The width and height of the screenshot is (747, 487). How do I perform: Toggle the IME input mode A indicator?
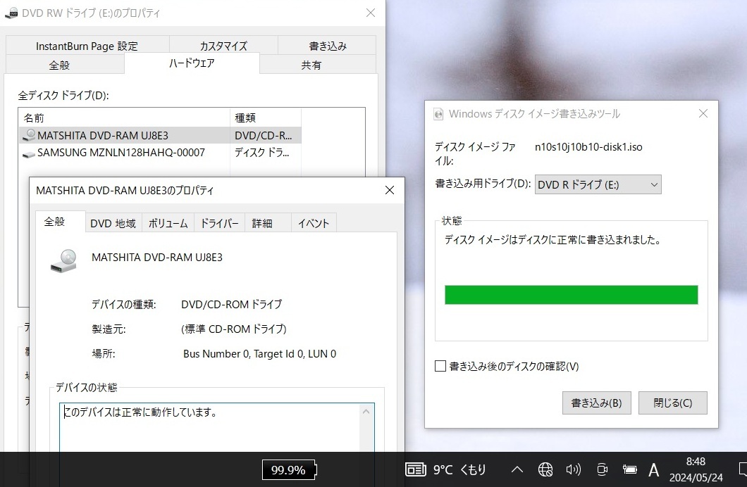pos(654,470)
